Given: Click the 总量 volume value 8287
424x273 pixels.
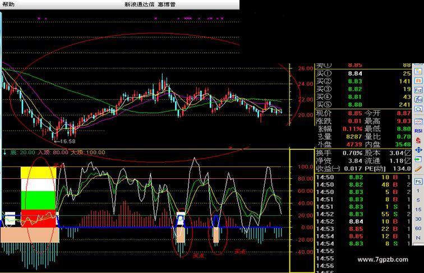Looking at the screenshot, I should [x=354, y=137].
